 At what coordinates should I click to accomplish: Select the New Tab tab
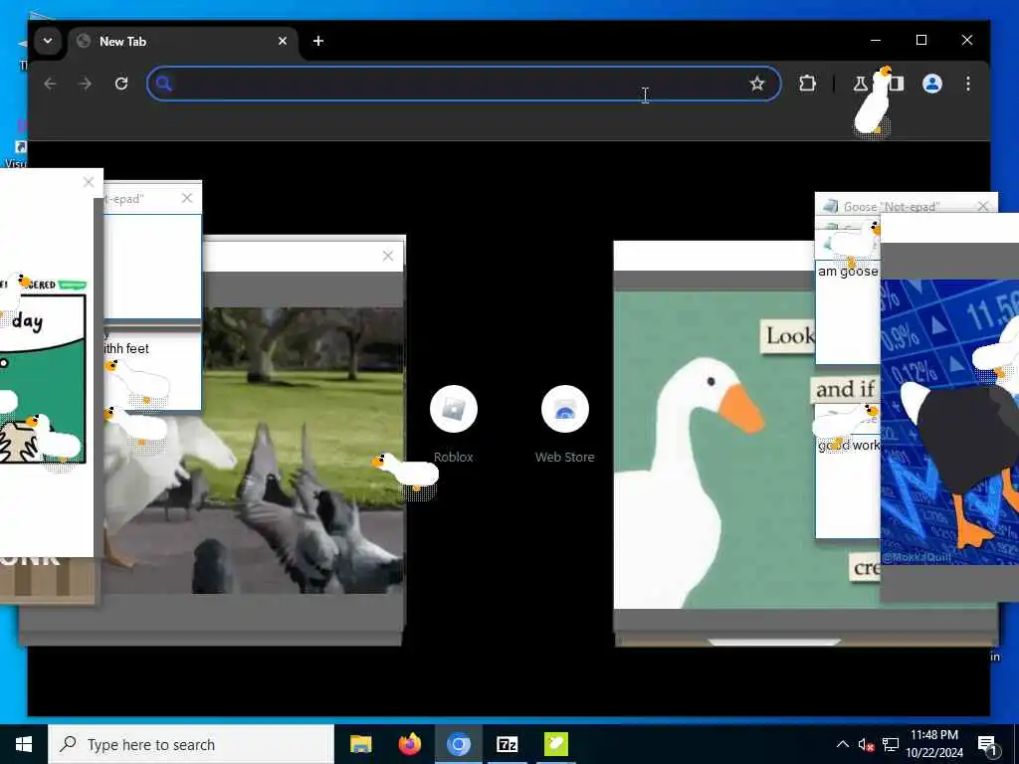(182, 41)
